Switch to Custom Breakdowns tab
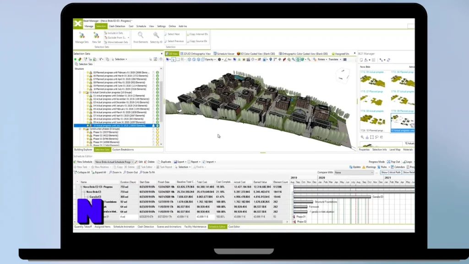Viewport: 469px width, 264px height. pos(123,150)
